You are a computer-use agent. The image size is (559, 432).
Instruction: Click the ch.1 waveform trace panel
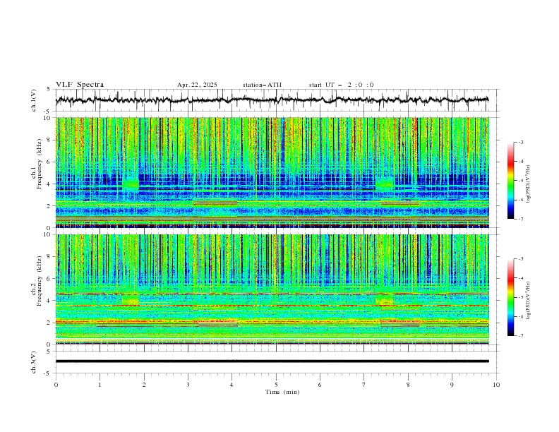click(277, 100)
